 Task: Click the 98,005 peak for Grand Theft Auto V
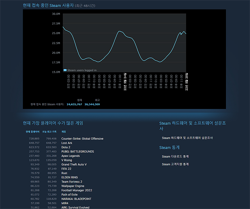pos(52,164)
